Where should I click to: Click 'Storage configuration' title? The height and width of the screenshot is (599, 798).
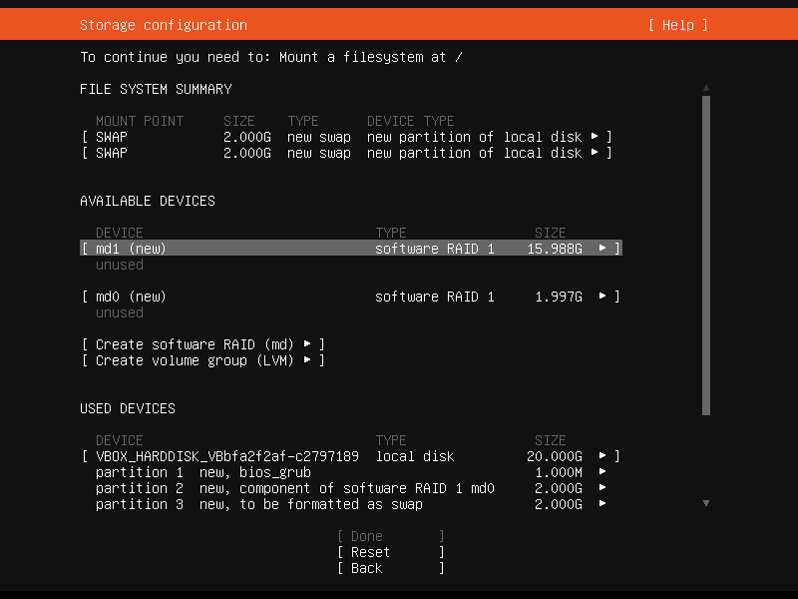click(164, 25)
